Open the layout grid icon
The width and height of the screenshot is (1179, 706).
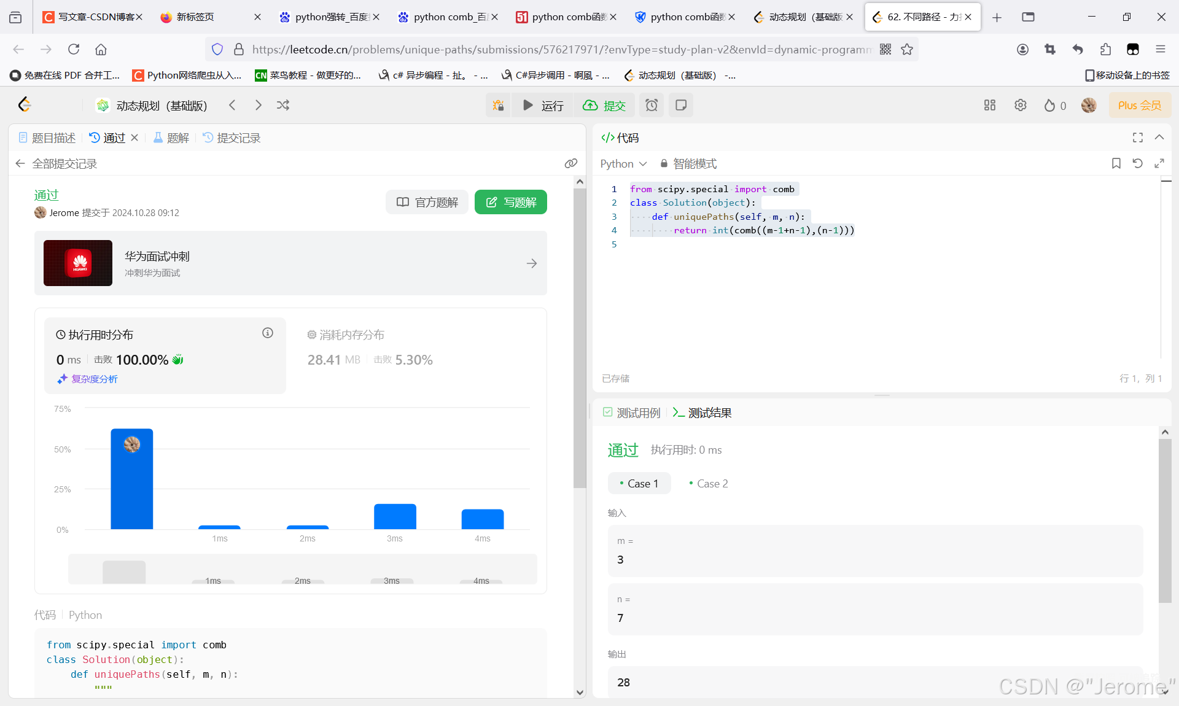(989, 105)
